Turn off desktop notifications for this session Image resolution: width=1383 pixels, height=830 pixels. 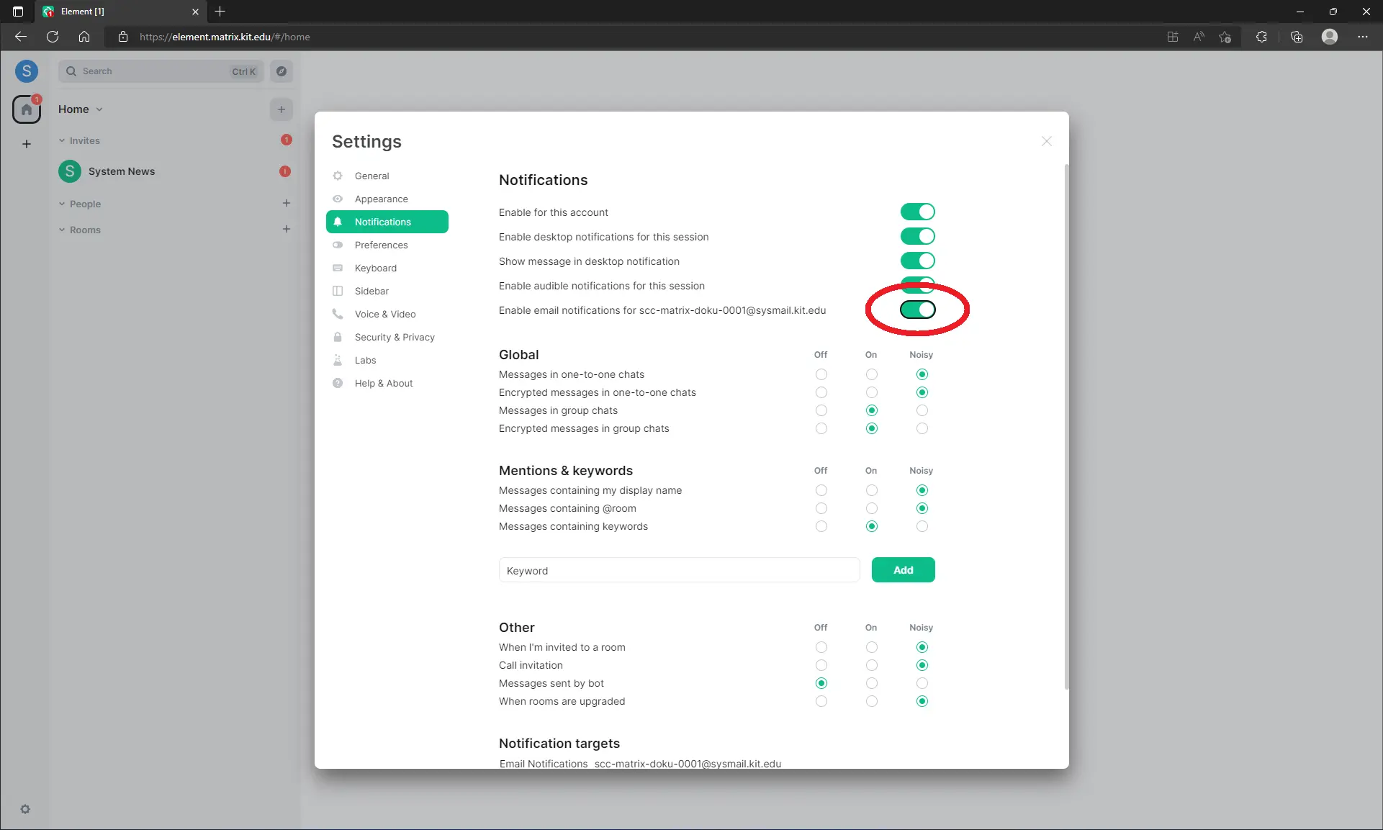coord(917,235)
